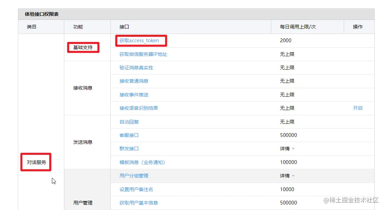Screen dimensions: 385x210
Task: Select 500000 limit in 获取用户基本信息 row
Action: (x=288, y=203)
